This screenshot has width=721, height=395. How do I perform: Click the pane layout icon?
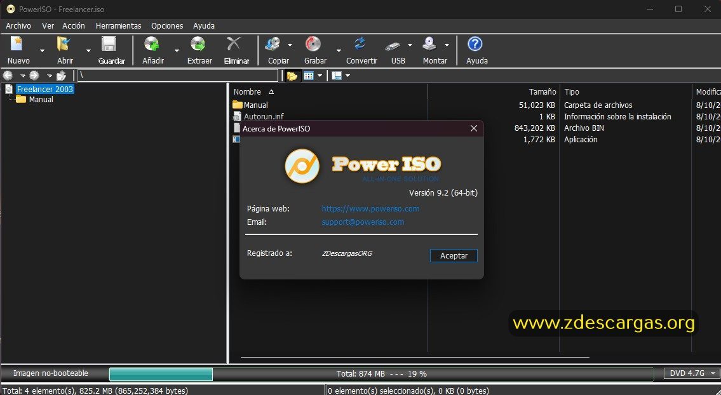(x=337, y=76)
